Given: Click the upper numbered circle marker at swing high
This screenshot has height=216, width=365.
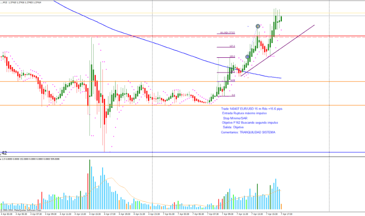Looking at the screenshot, I should (258, 26).
